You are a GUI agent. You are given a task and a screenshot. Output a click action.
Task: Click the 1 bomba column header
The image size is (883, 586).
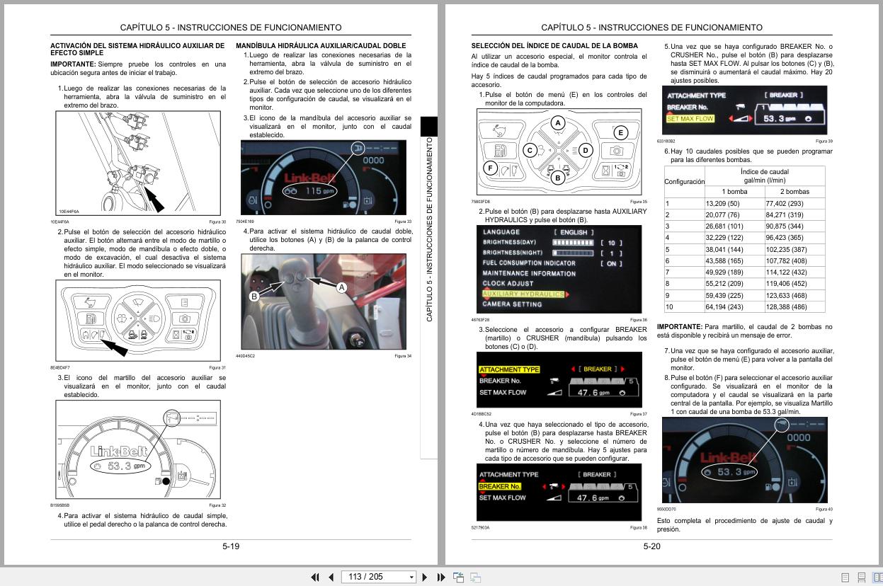734,192
